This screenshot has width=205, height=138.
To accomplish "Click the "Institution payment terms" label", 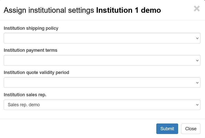I will [31, 50].
